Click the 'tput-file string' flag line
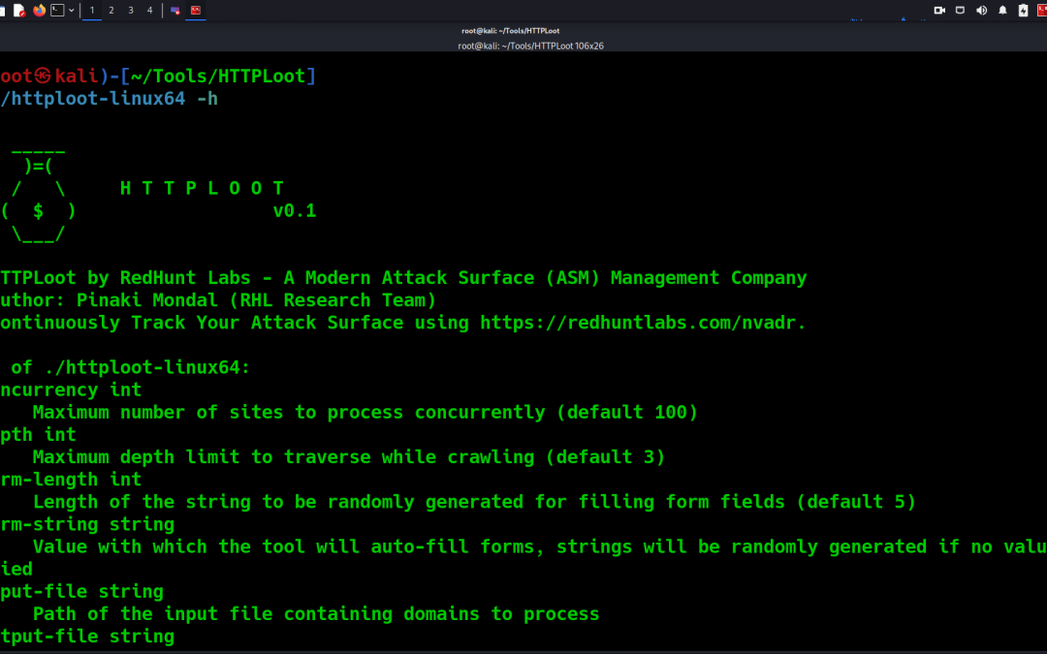This screenshot has width=1047, height=654. (87, 637)
